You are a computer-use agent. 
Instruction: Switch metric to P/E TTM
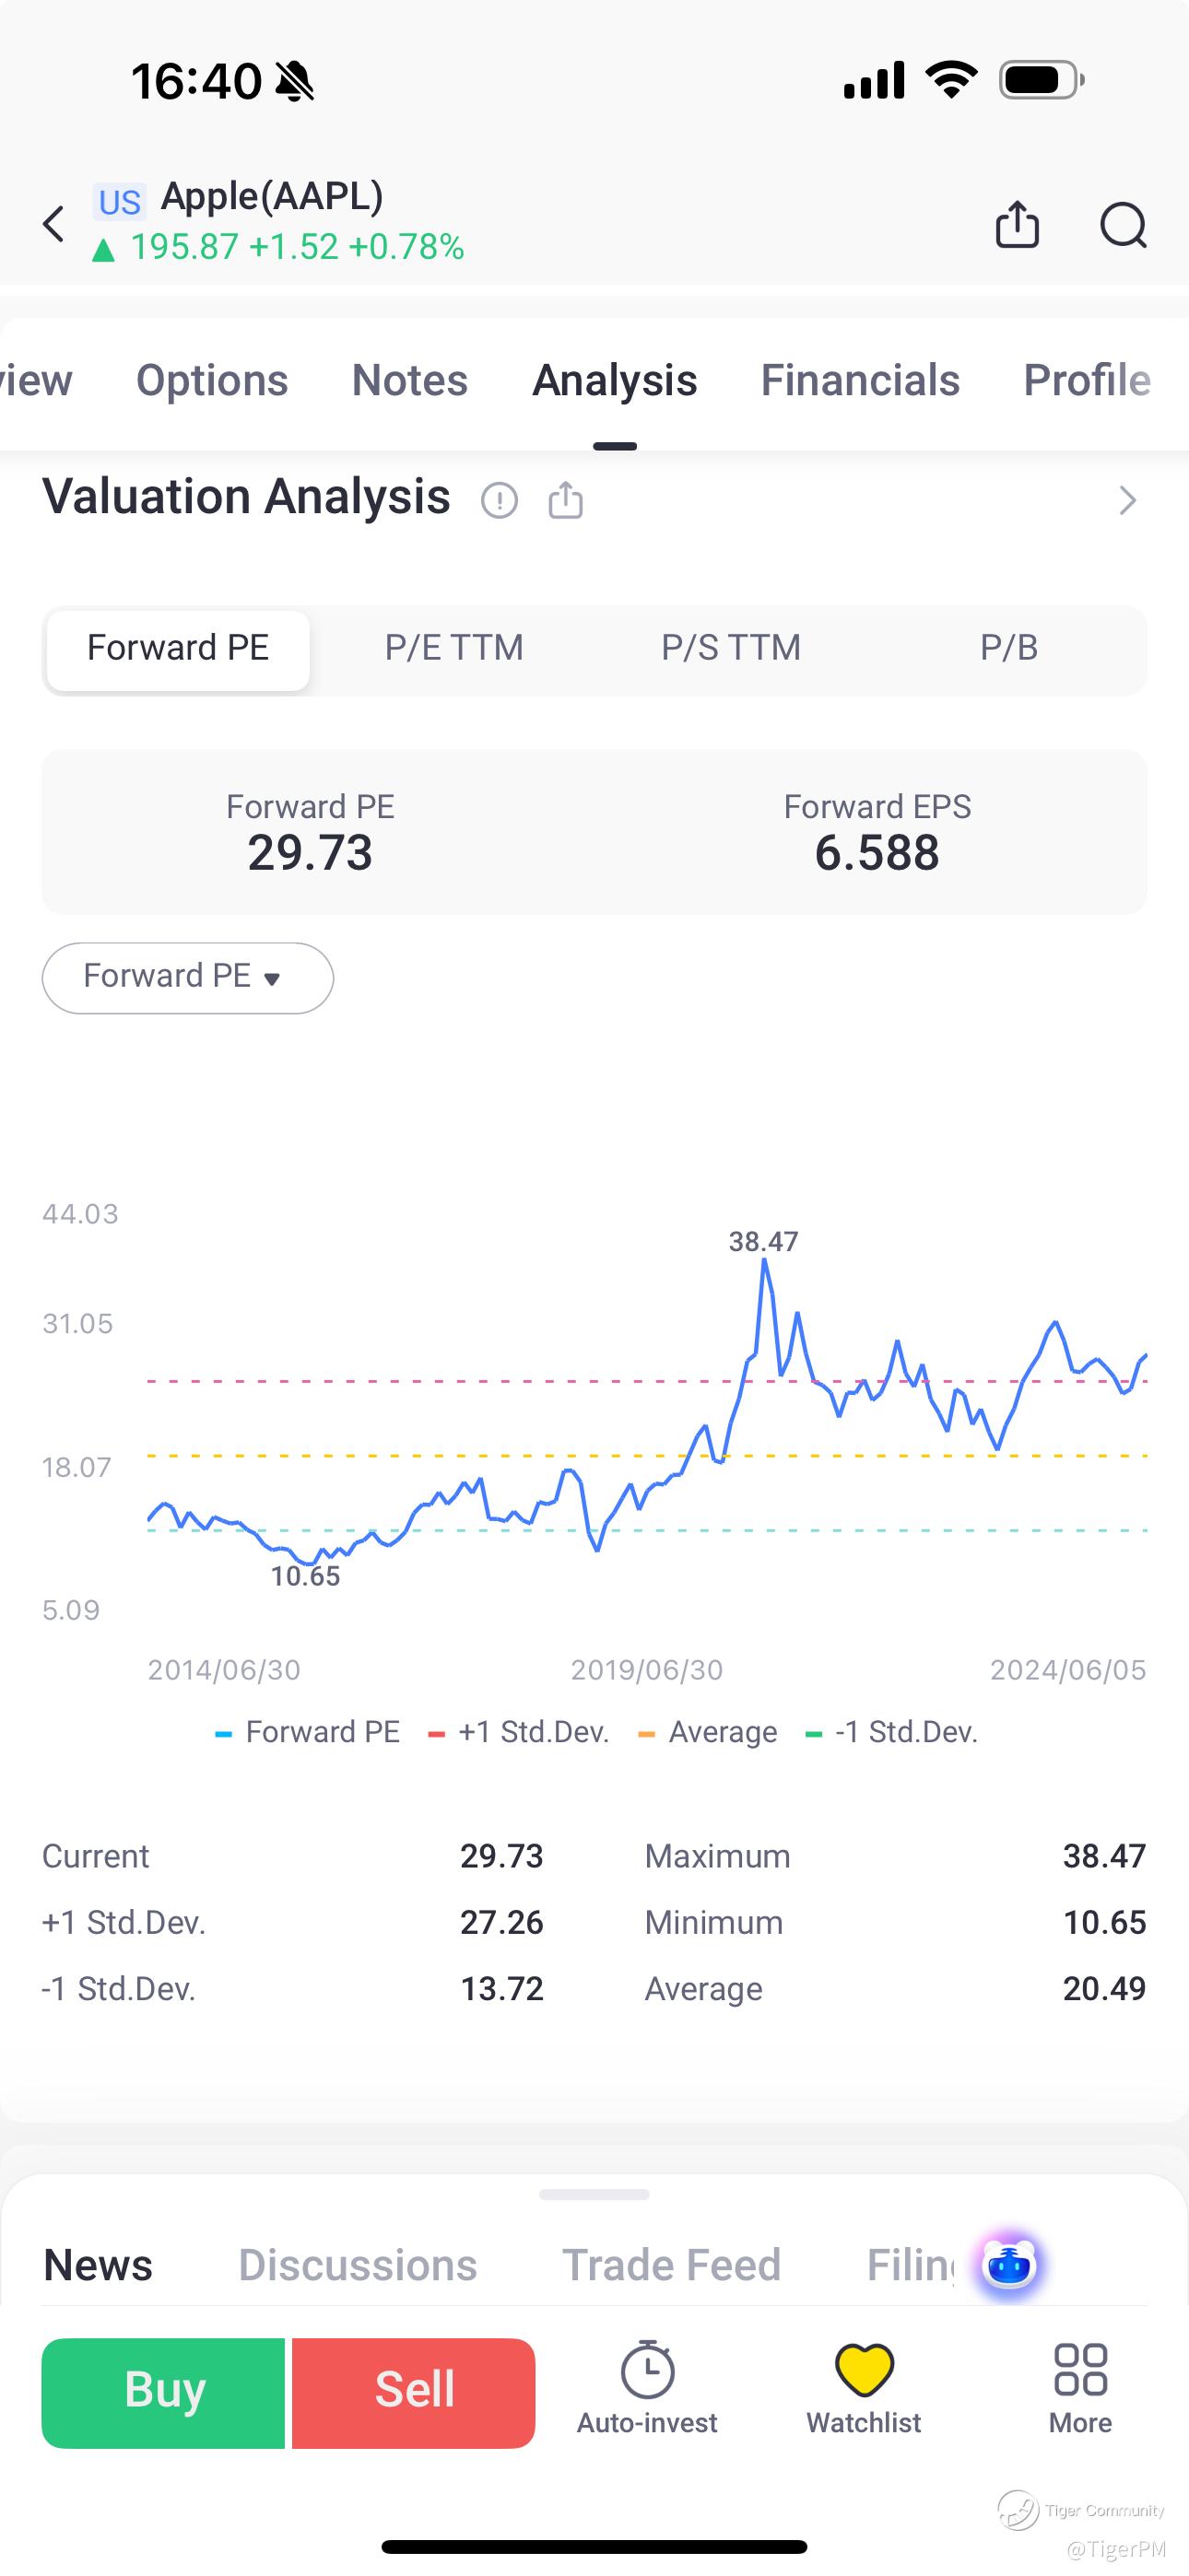point(454,648)
